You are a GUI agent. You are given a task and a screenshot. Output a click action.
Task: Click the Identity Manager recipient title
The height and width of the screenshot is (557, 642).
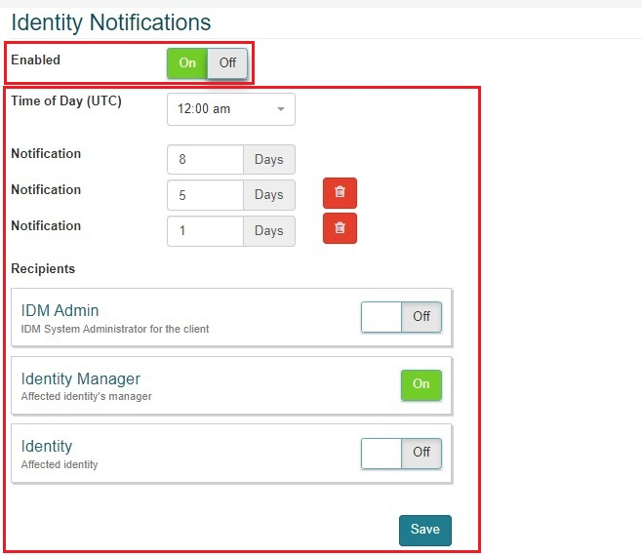[x=80, y=379]
